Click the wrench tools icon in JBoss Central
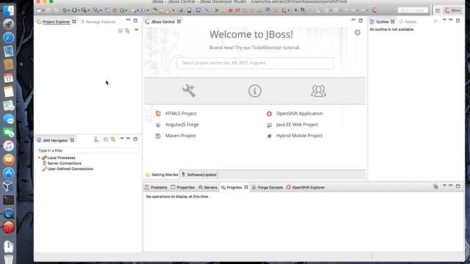The height and width of the screenshot is (264, 470). (x=189, y=91)
